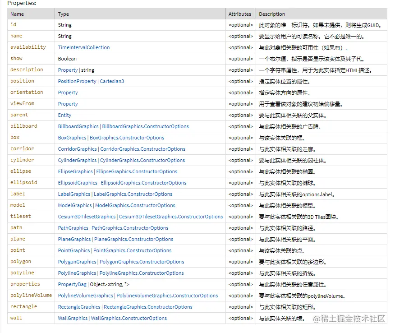The height and width of the screenshot is (333, 395).
Task: Click the RectangleGraphics link
Action: [x=79, y=307]
